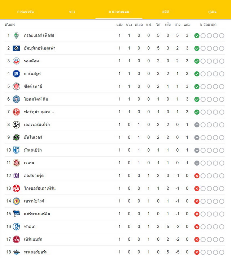Image resolution: width=231 pixels, height=258 pixels.
Task: Click the Fortuna Düsseldorf red logo
Action: [x=16, y=112]
